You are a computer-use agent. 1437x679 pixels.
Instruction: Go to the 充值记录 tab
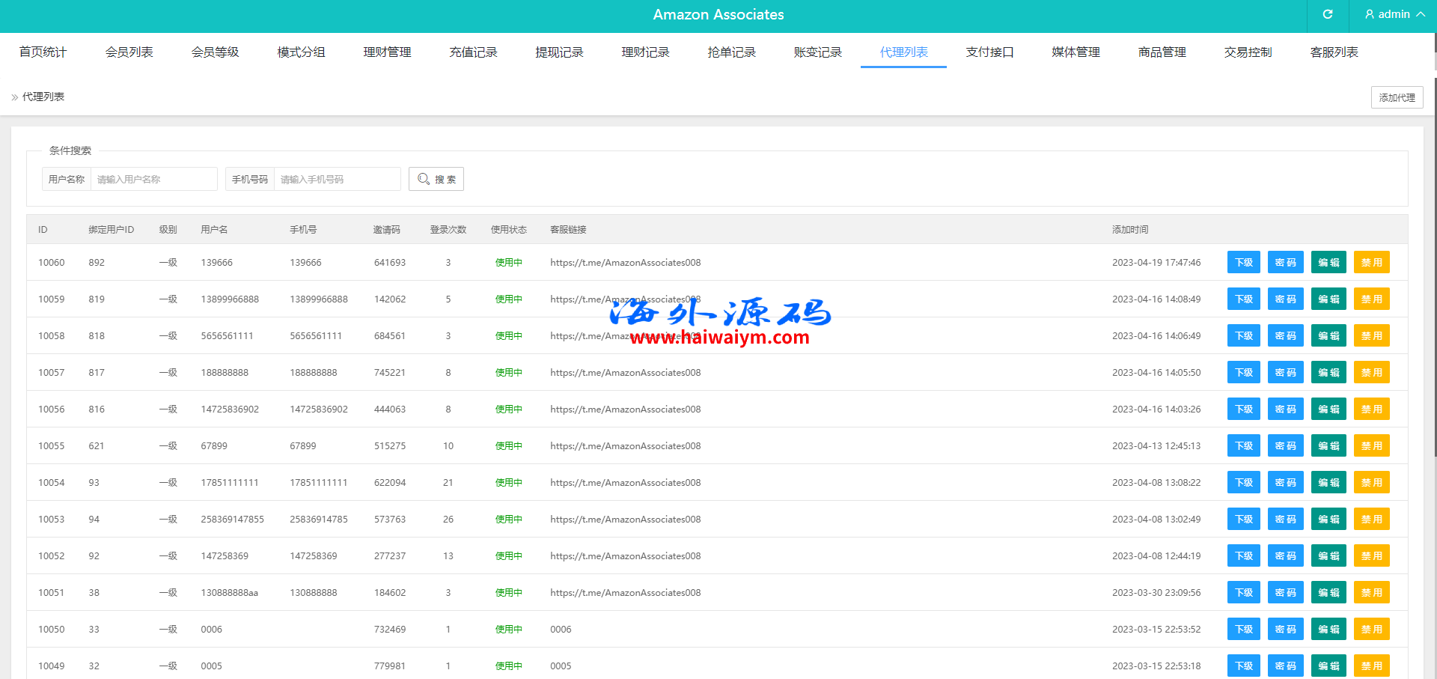(x=473, y=52)
